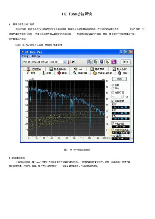This screenshot has height=219, width=155.
Task: Switch to the 随机存取 tab
Action: (x=97, y=69)
